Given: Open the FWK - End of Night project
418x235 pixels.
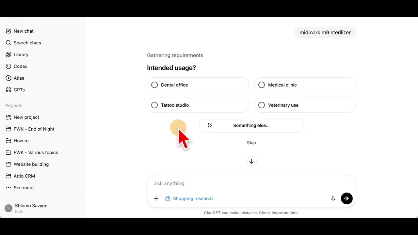Looking at the screenshot, I should pos(34,129).
